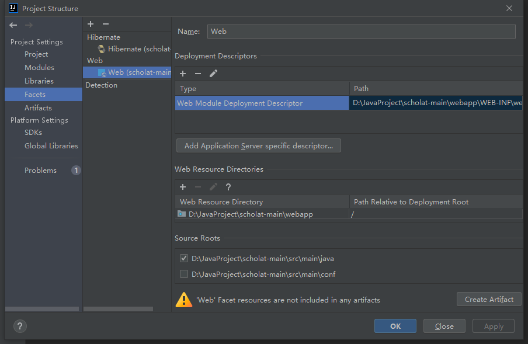Image resolution: width=528 pixels, height=344 pixels.
Task: Click the webapp folder icon
Action: point(182,214)
